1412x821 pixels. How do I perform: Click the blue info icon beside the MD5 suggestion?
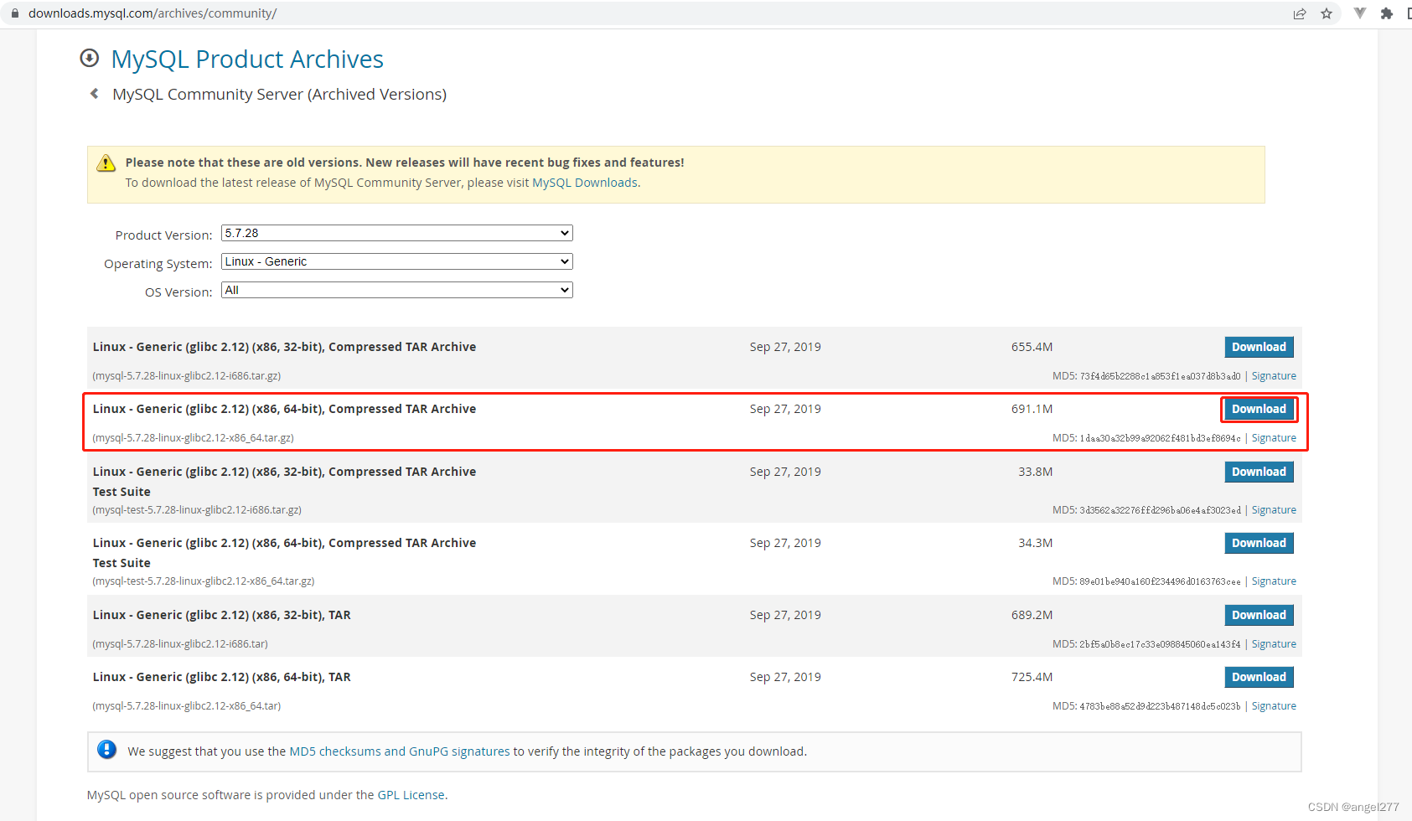[x=106, y=749]
